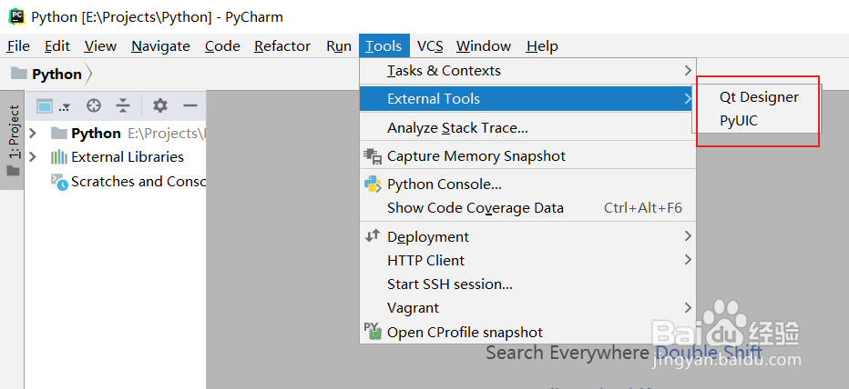Expand the Python project root node
The width and height of the screenshot is (849, 389).
coord(33,133)
